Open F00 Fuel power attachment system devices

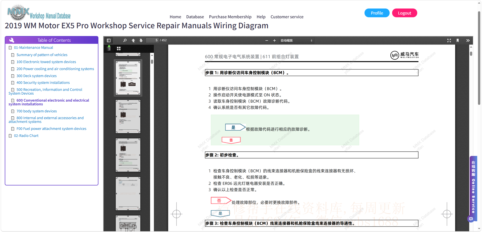[x=51, y=129]
